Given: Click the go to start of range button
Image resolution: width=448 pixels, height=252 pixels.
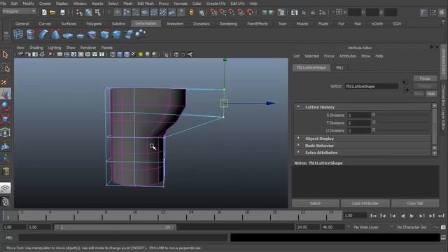Looking at the screenshot, I should 373,216.
